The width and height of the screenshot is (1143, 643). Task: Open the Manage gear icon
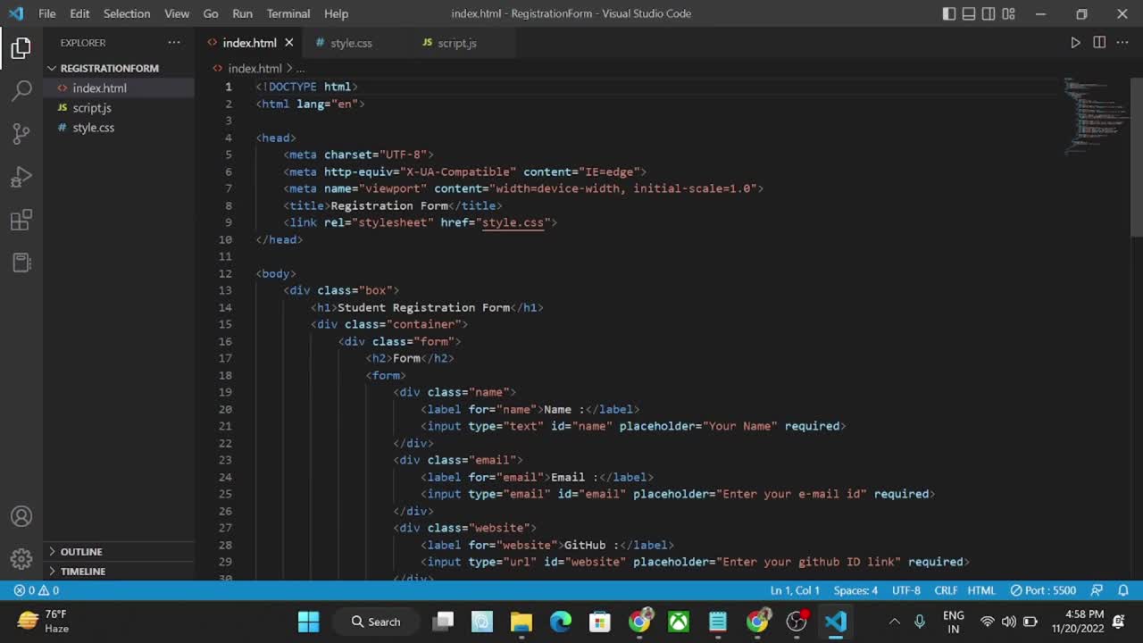pyautogui.click(x=21, y=559)
